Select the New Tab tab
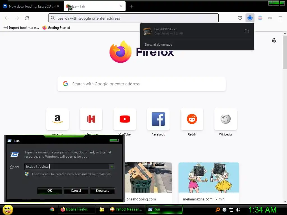The height and width of the screenshot is (215, 287). pyautogui.click(x=94, y=6)
